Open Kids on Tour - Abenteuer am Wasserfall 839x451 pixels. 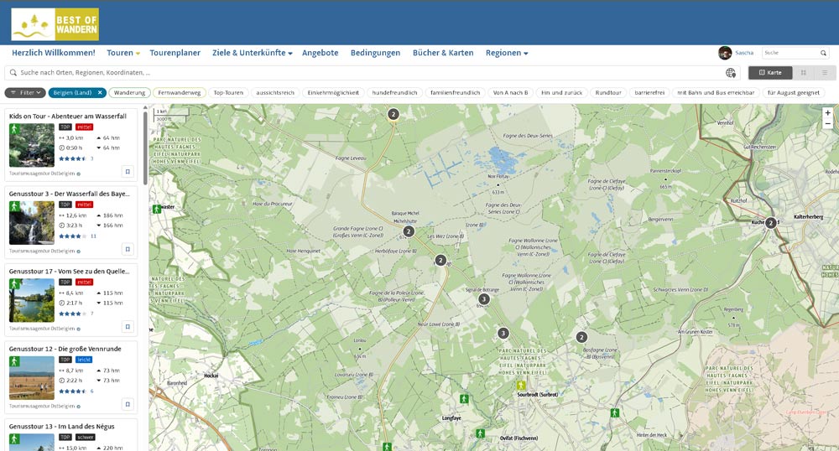[x=68, y=116]
